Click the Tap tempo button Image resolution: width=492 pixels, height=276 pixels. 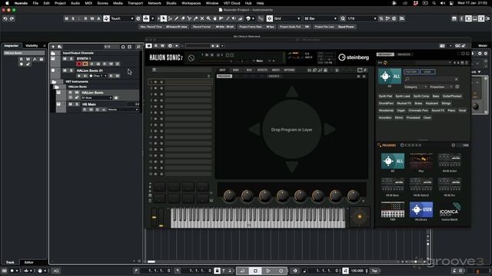[374, 271]
